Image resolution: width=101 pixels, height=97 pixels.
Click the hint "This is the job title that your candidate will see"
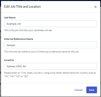point(28,30)
